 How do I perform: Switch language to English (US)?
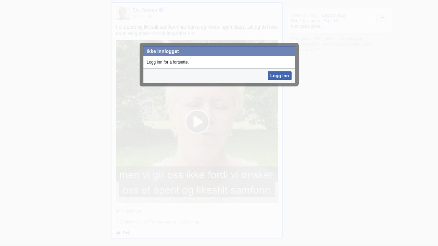point(333,15)
